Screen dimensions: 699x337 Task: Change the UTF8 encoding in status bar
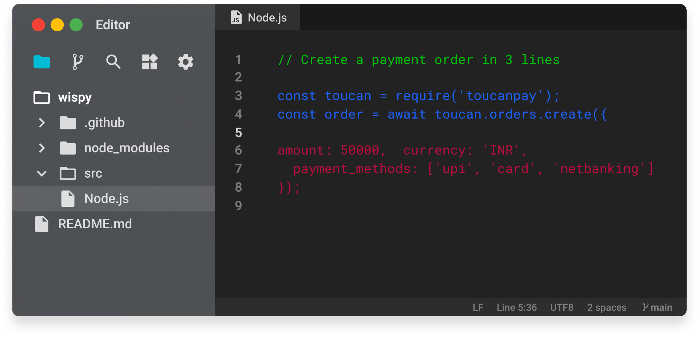[561, 308]
